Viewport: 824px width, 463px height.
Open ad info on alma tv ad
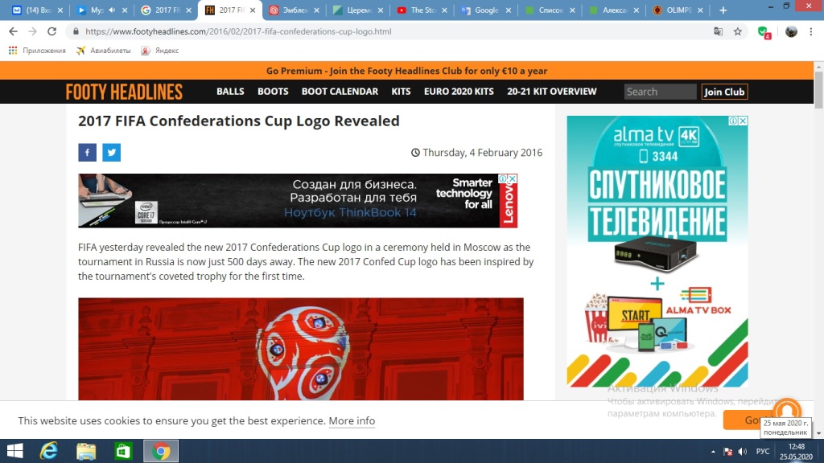733,121
